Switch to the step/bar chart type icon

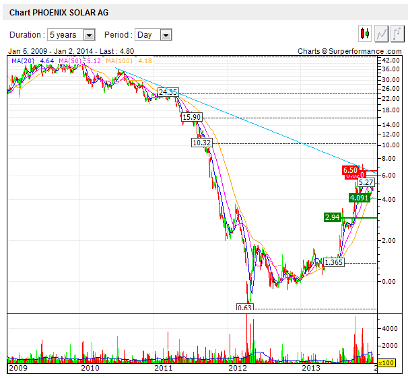pos(397,34)
